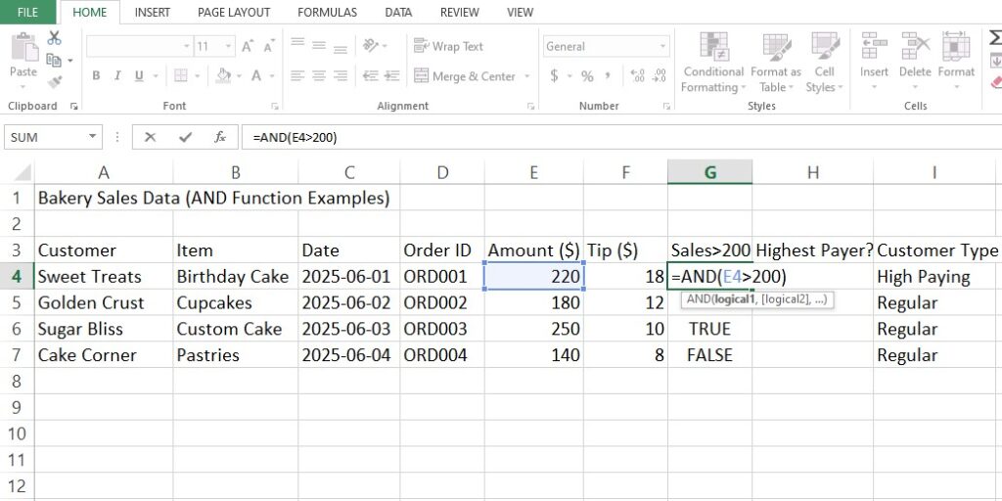Click the Decrease Decimal icon
This screenshot has width=1002, height=501.
pos(660,76)
